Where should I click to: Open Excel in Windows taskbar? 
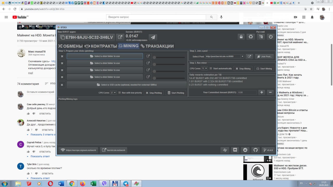click(93, 183)
